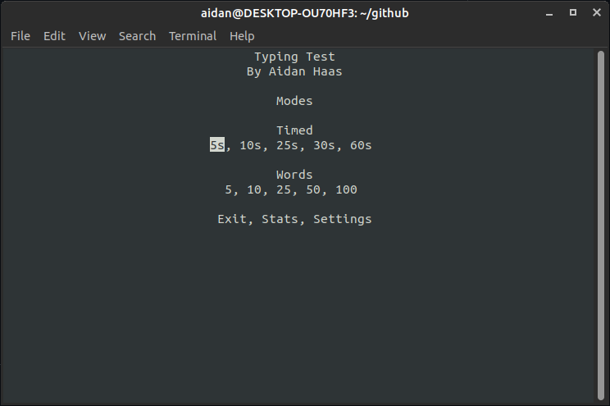610x406 pixels.
Task: Select the 50 words mode
Action: pos(313,189)
